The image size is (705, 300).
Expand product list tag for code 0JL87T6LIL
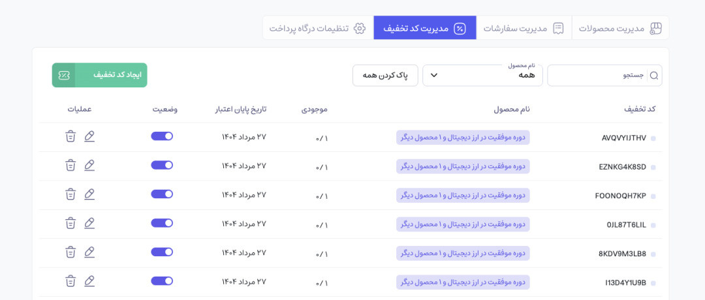[463, 224]
